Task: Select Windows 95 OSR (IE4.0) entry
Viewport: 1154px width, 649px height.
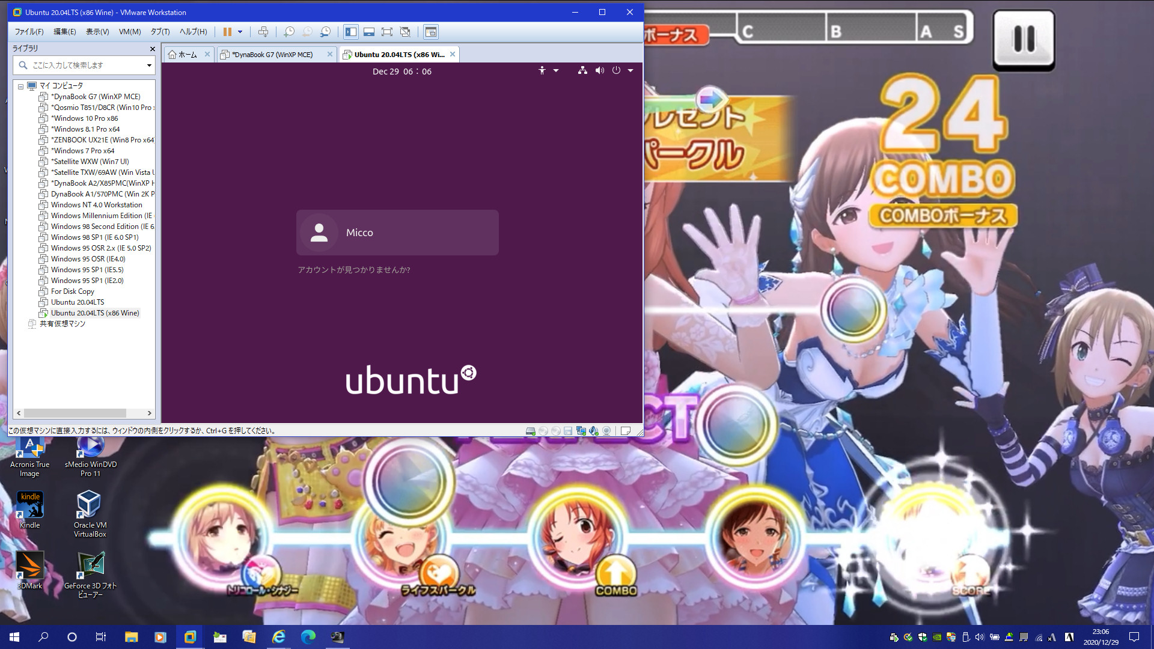Action: tap(82, 259)
